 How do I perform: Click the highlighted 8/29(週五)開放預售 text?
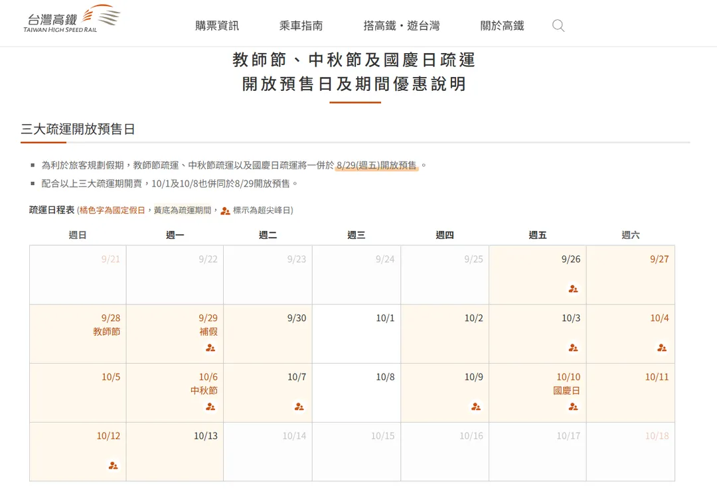coord(377,165)
